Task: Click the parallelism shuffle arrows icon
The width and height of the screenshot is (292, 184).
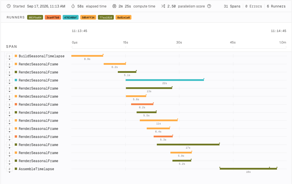Action: pos(163,6)
